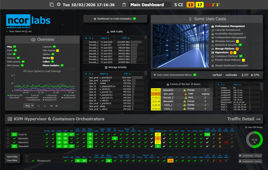Tick the checkbox for the k8smaster row
This screenshot has width=268, height=170.
pos(8,139)
